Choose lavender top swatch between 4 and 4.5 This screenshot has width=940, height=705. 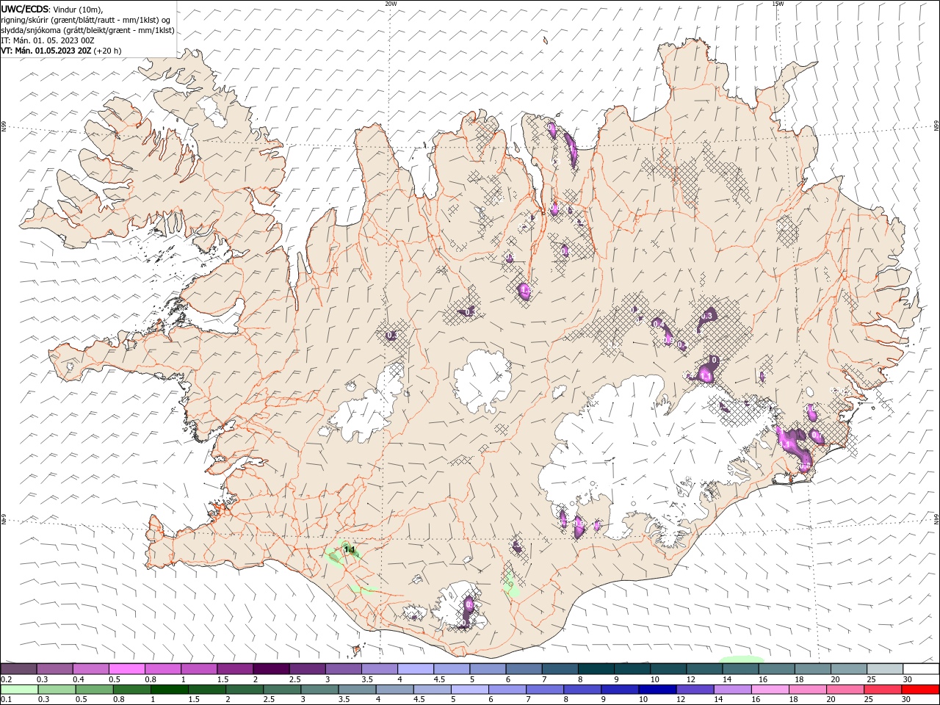[x=415, y=668]
